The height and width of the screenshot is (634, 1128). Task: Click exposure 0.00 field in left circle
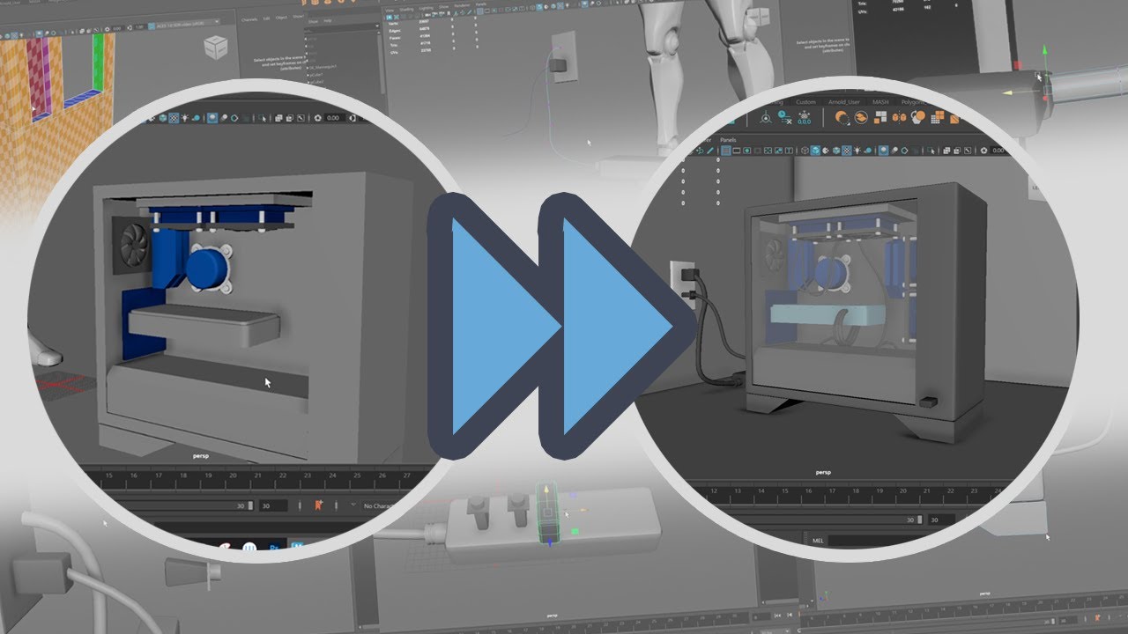tap(334, 118)
